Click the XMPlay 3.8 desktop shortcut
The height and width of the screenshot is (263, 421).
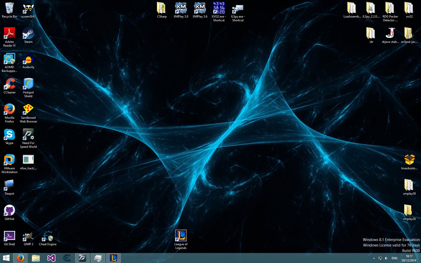(181, 10)
